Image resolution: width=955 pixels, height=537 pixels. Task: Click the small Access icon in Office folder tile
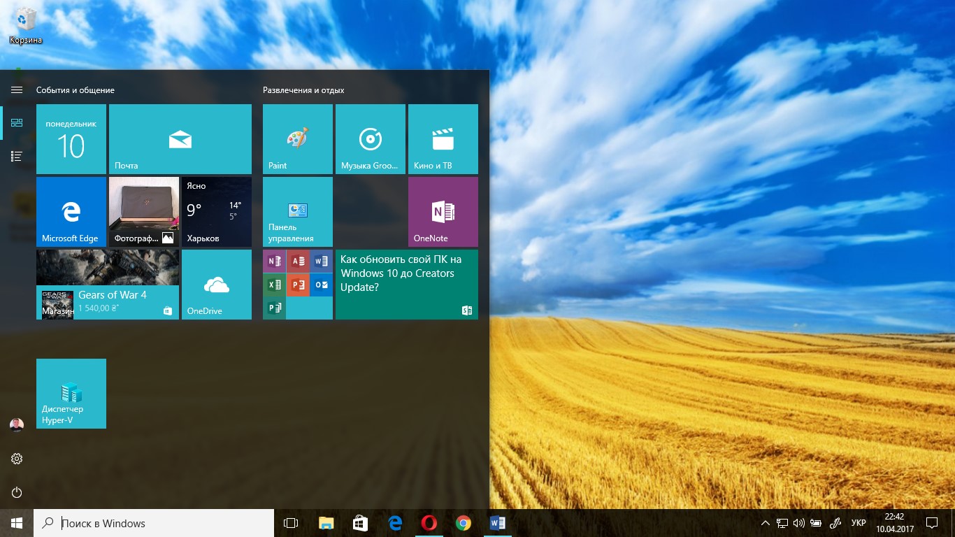tap(298, 262)
